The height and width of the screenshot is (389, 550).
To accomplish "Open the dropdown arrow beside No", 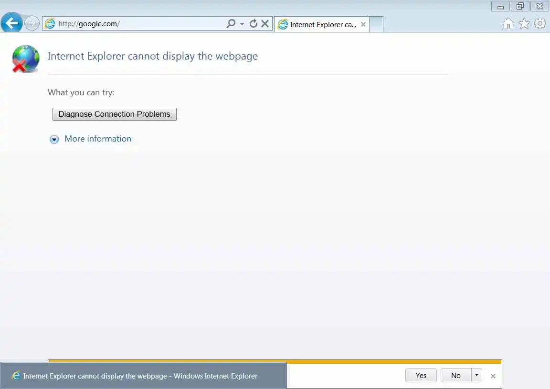I will [x=476, y=375].
